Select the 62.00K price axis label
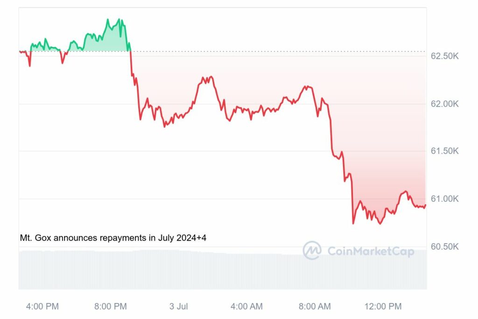 click(444, 104)
